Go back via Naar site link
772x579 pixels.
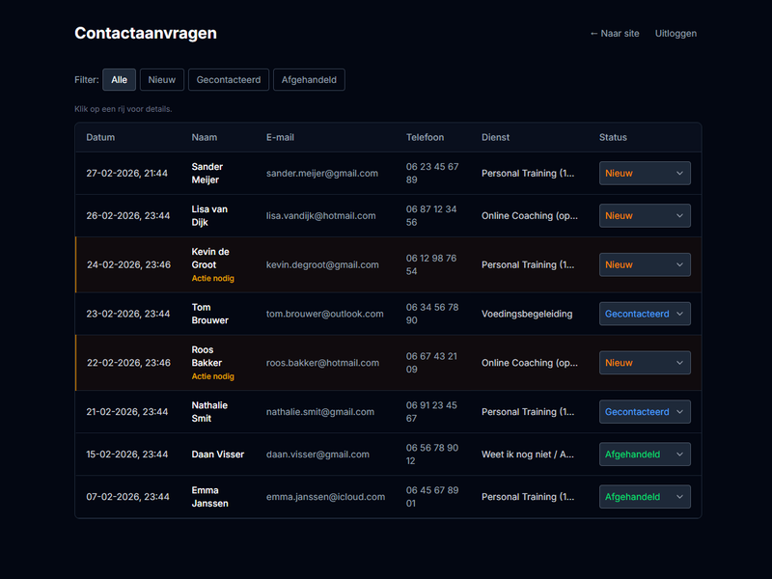615,34
